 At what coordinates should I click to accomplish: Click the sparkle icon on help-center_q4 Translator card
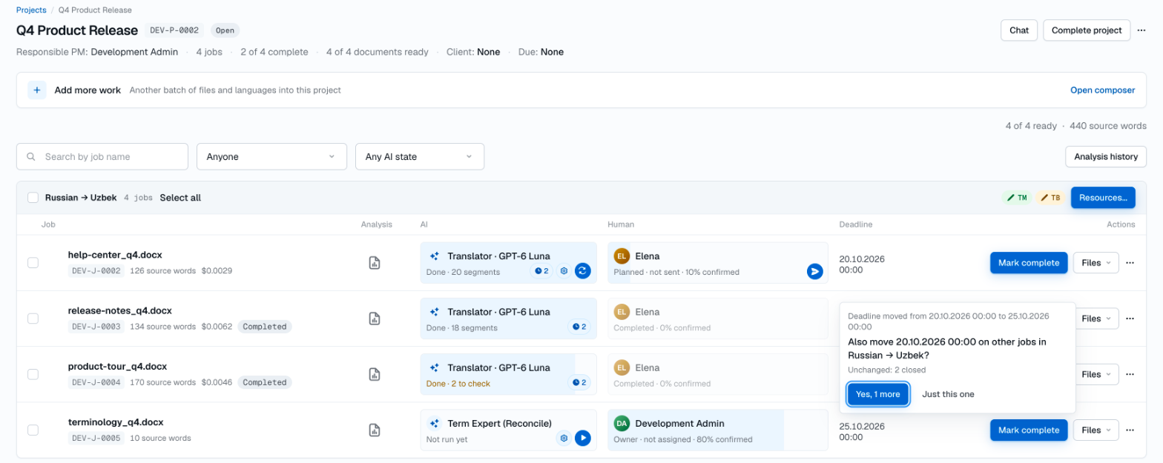pos(435,256)
